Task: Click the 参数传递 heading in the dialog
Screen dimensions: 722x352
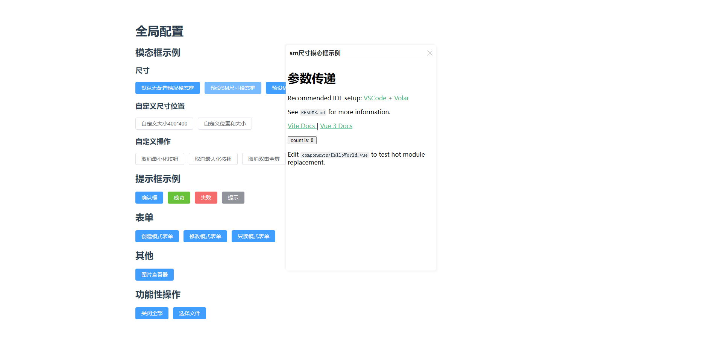Action: (312, 79)
